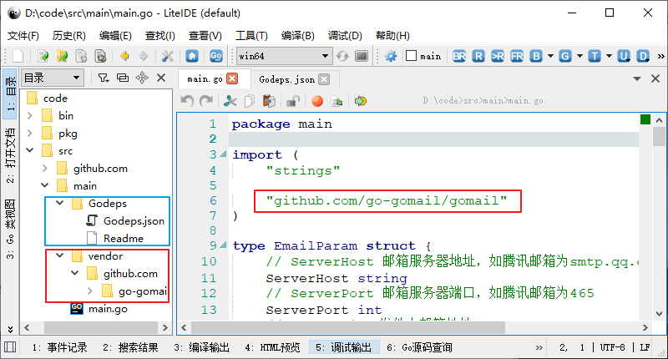This screenshot has height=359, width=668.
Task: Click the red ball icon in editor toolbar
Action: [317, 101]
